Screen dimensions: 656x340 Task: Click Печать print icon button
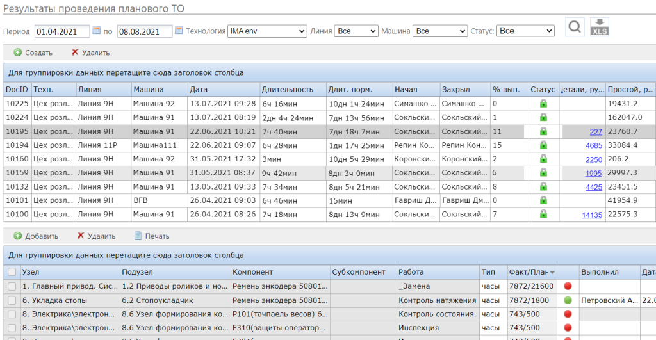click(151, 236)
